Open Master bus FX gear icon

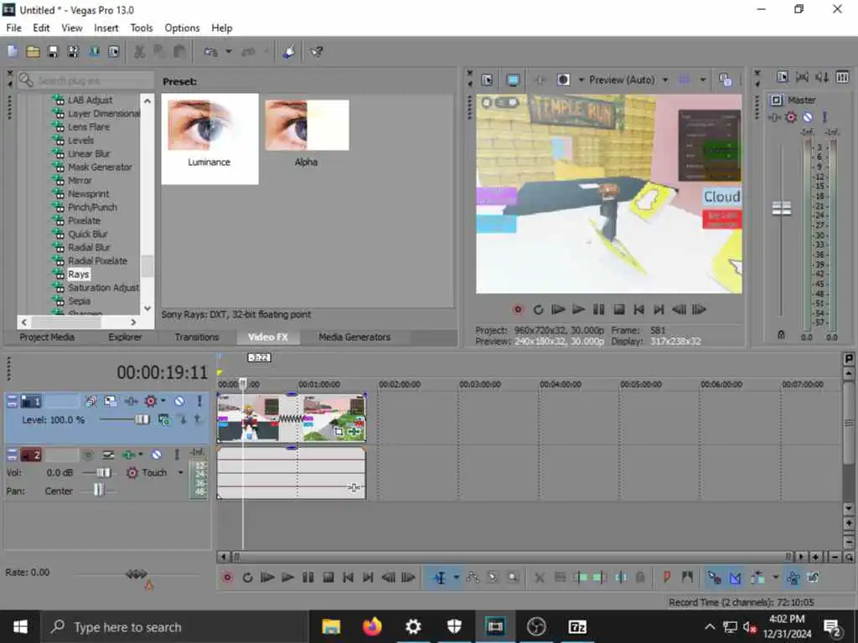[791, 117]
